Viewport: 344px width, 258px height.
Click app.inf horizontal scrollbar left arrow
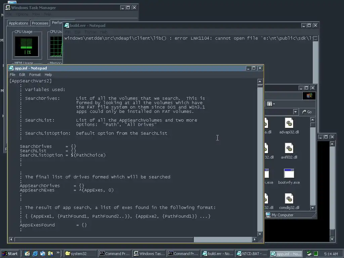coord(11,239)
